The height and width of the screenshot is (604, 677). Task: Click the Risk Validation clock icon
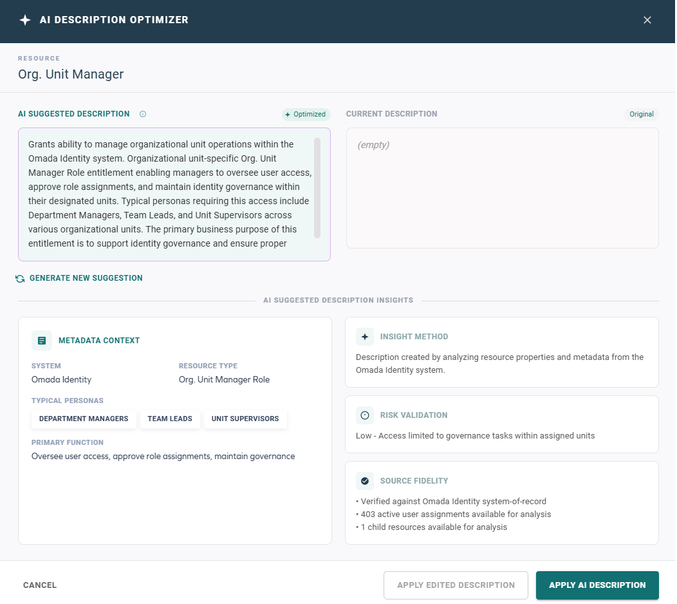(365, 415)
